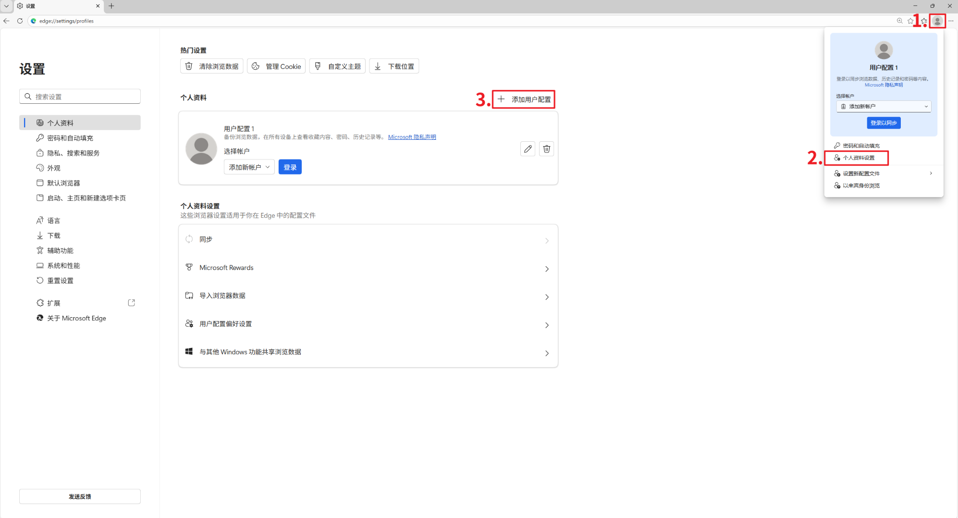Open the Microsoft Rewards row
Viewport: 958px width, 518px height.
(x=368, y=268)
